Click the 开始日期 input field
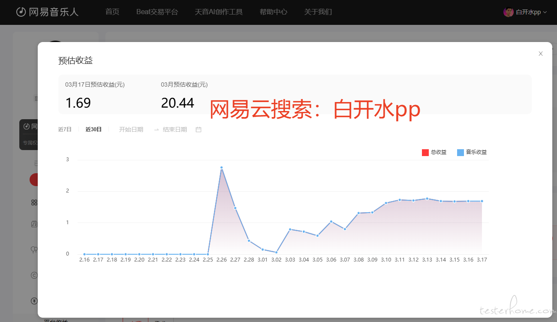557x322 pixels. click(x=131, y=129)
